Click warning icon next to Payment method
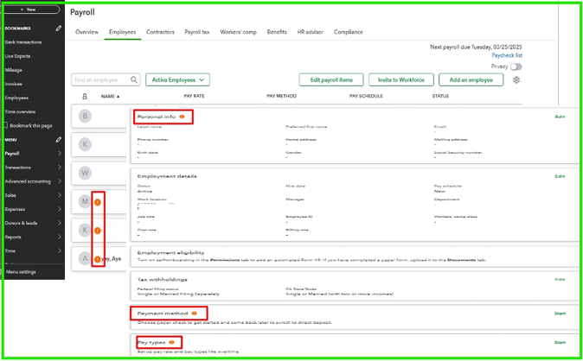Screen dimensions: 583x361 point(194,313)
